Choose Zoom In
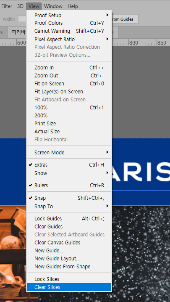Screen dimensions: 170x302 click(69, 68)
